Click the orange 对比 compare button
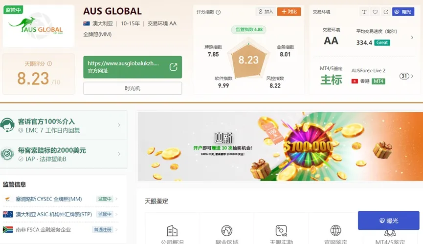 coord(289,12)
